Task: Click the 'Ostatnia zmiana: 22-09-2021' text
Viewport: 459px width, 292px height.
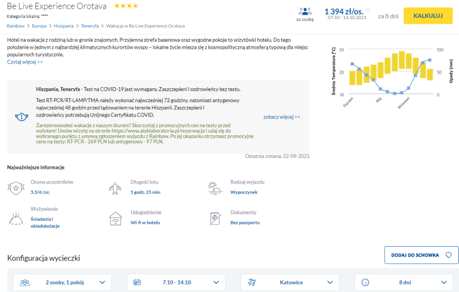Action: coord(277,156)
